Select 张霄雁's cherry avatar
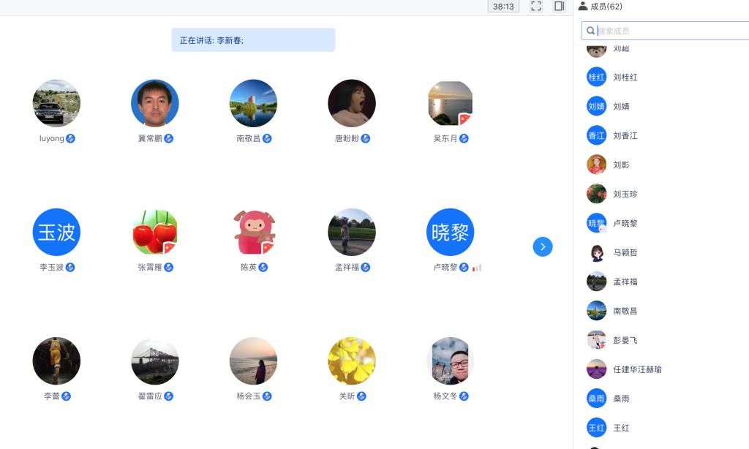Viewport: 749px width, 449px height. click(x=155, y=232)
